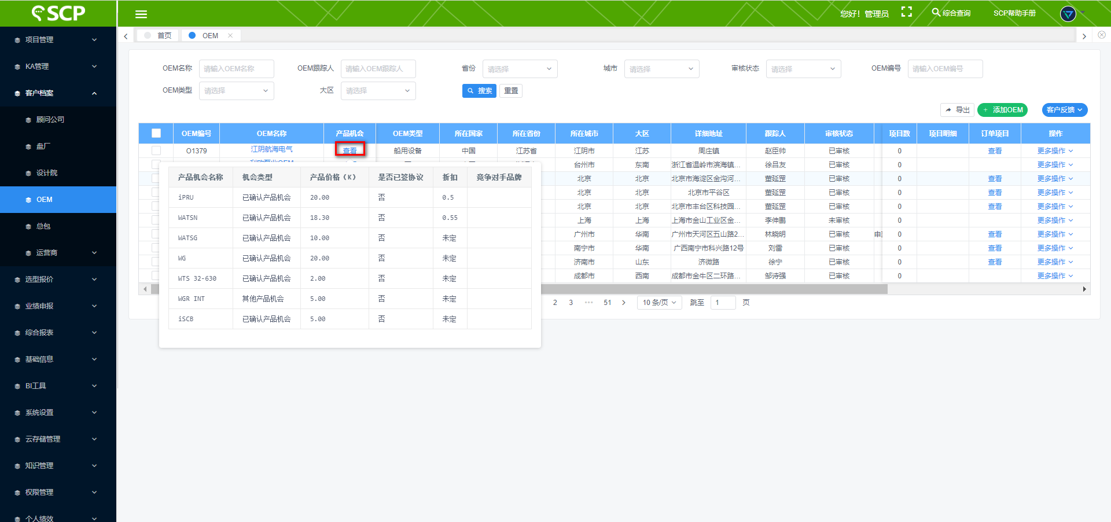
Task: Open 综合查询 search in header
Action: coord(951,13)
